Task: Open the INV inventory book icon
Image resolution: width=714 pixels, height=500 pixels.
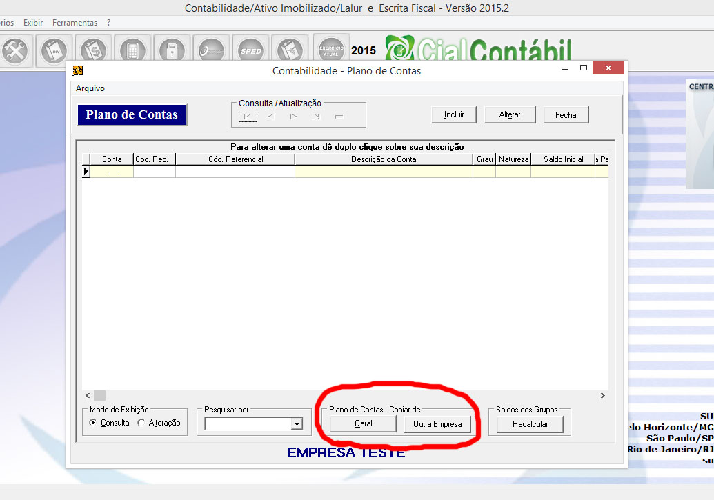Action: [x=53, y=50]
